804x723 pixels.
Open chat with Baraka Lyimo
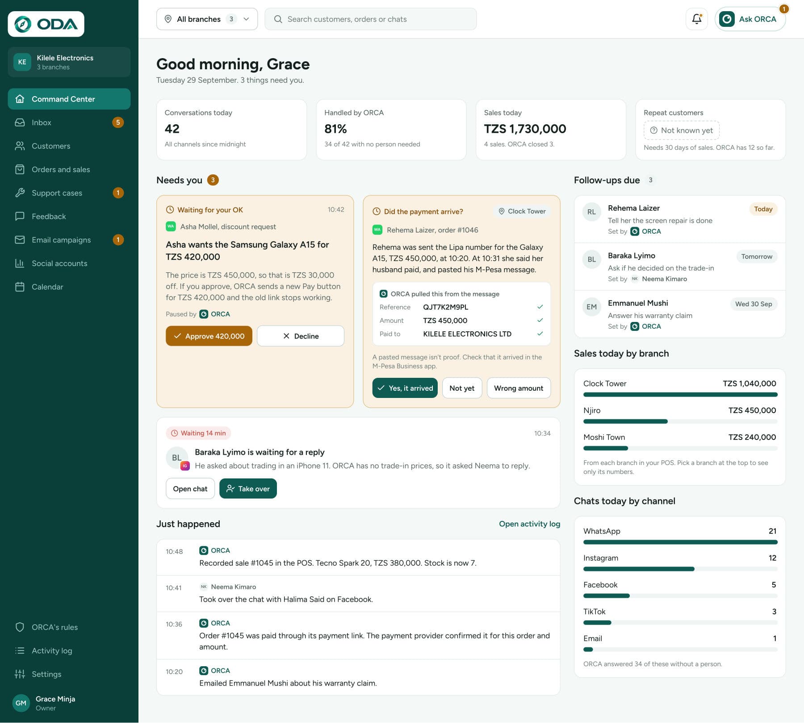click(190, 489)
